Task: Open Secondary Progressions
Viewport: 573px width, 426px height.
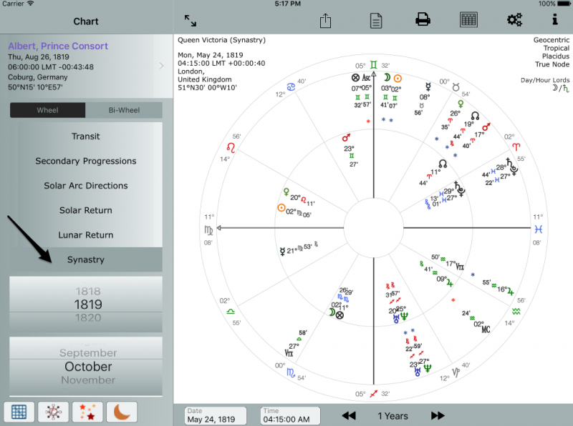Action: [86, 161]
